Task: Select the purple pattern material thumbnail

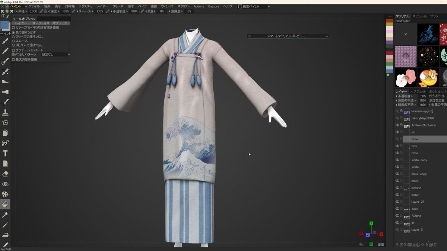Action: pos(405,56)
